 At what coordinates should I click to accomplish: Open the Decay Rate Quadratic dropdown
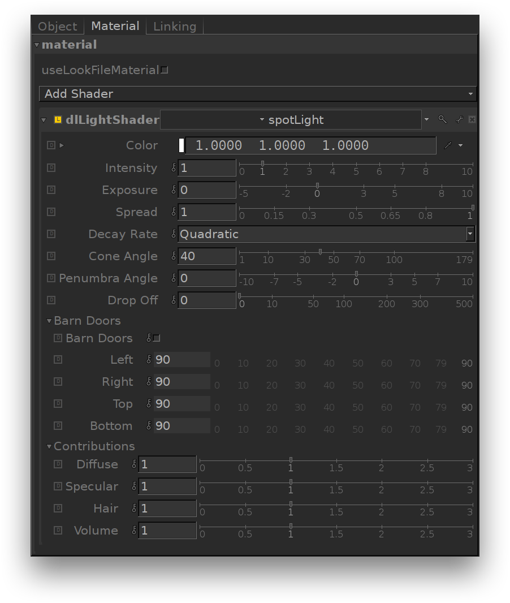click(326, 234)
